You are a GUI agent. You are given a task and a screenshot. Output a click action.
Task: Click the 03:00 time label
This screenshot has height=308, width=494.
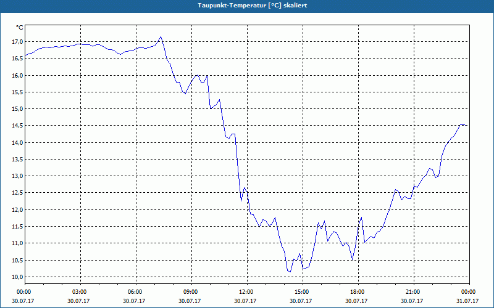[x=80, y=292]
